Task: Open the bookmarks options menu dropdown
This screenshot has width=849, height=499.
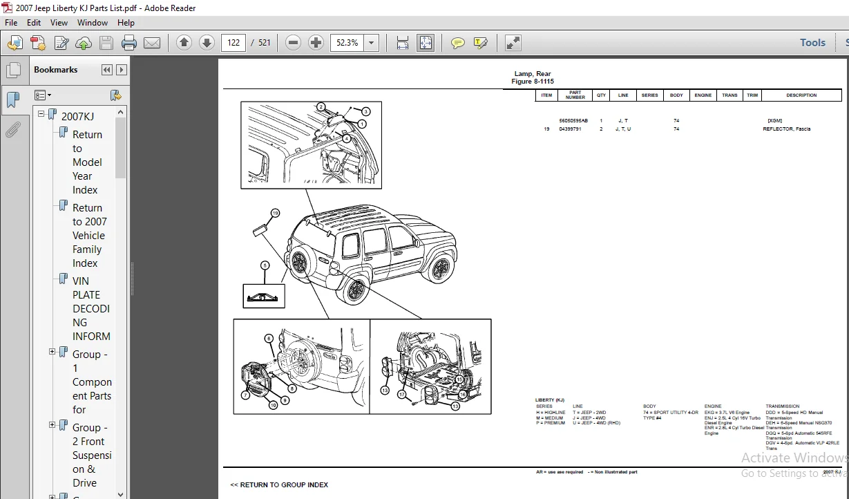Action: pyautogui.click(x=43, y=95)
